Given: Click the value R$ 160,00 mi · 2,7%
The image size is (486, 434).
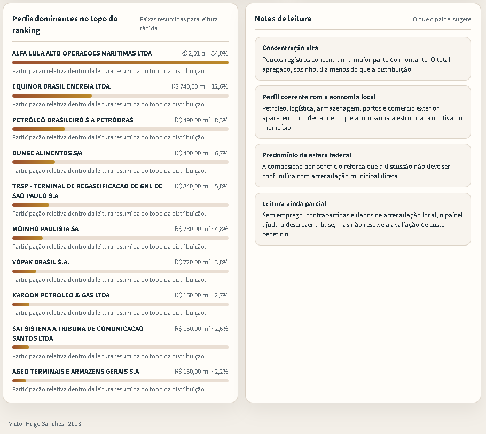Looking at the screenshot, I should pos(201,295).
